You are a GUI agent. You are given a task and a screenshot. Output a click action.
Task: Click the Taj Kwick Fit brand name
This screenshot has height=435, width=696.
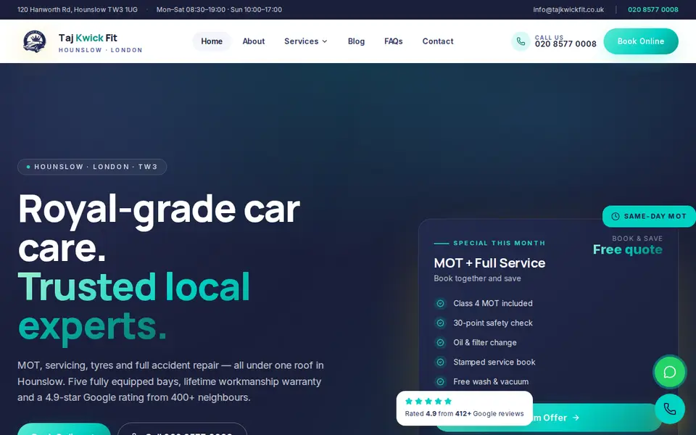tap(88, 38)
